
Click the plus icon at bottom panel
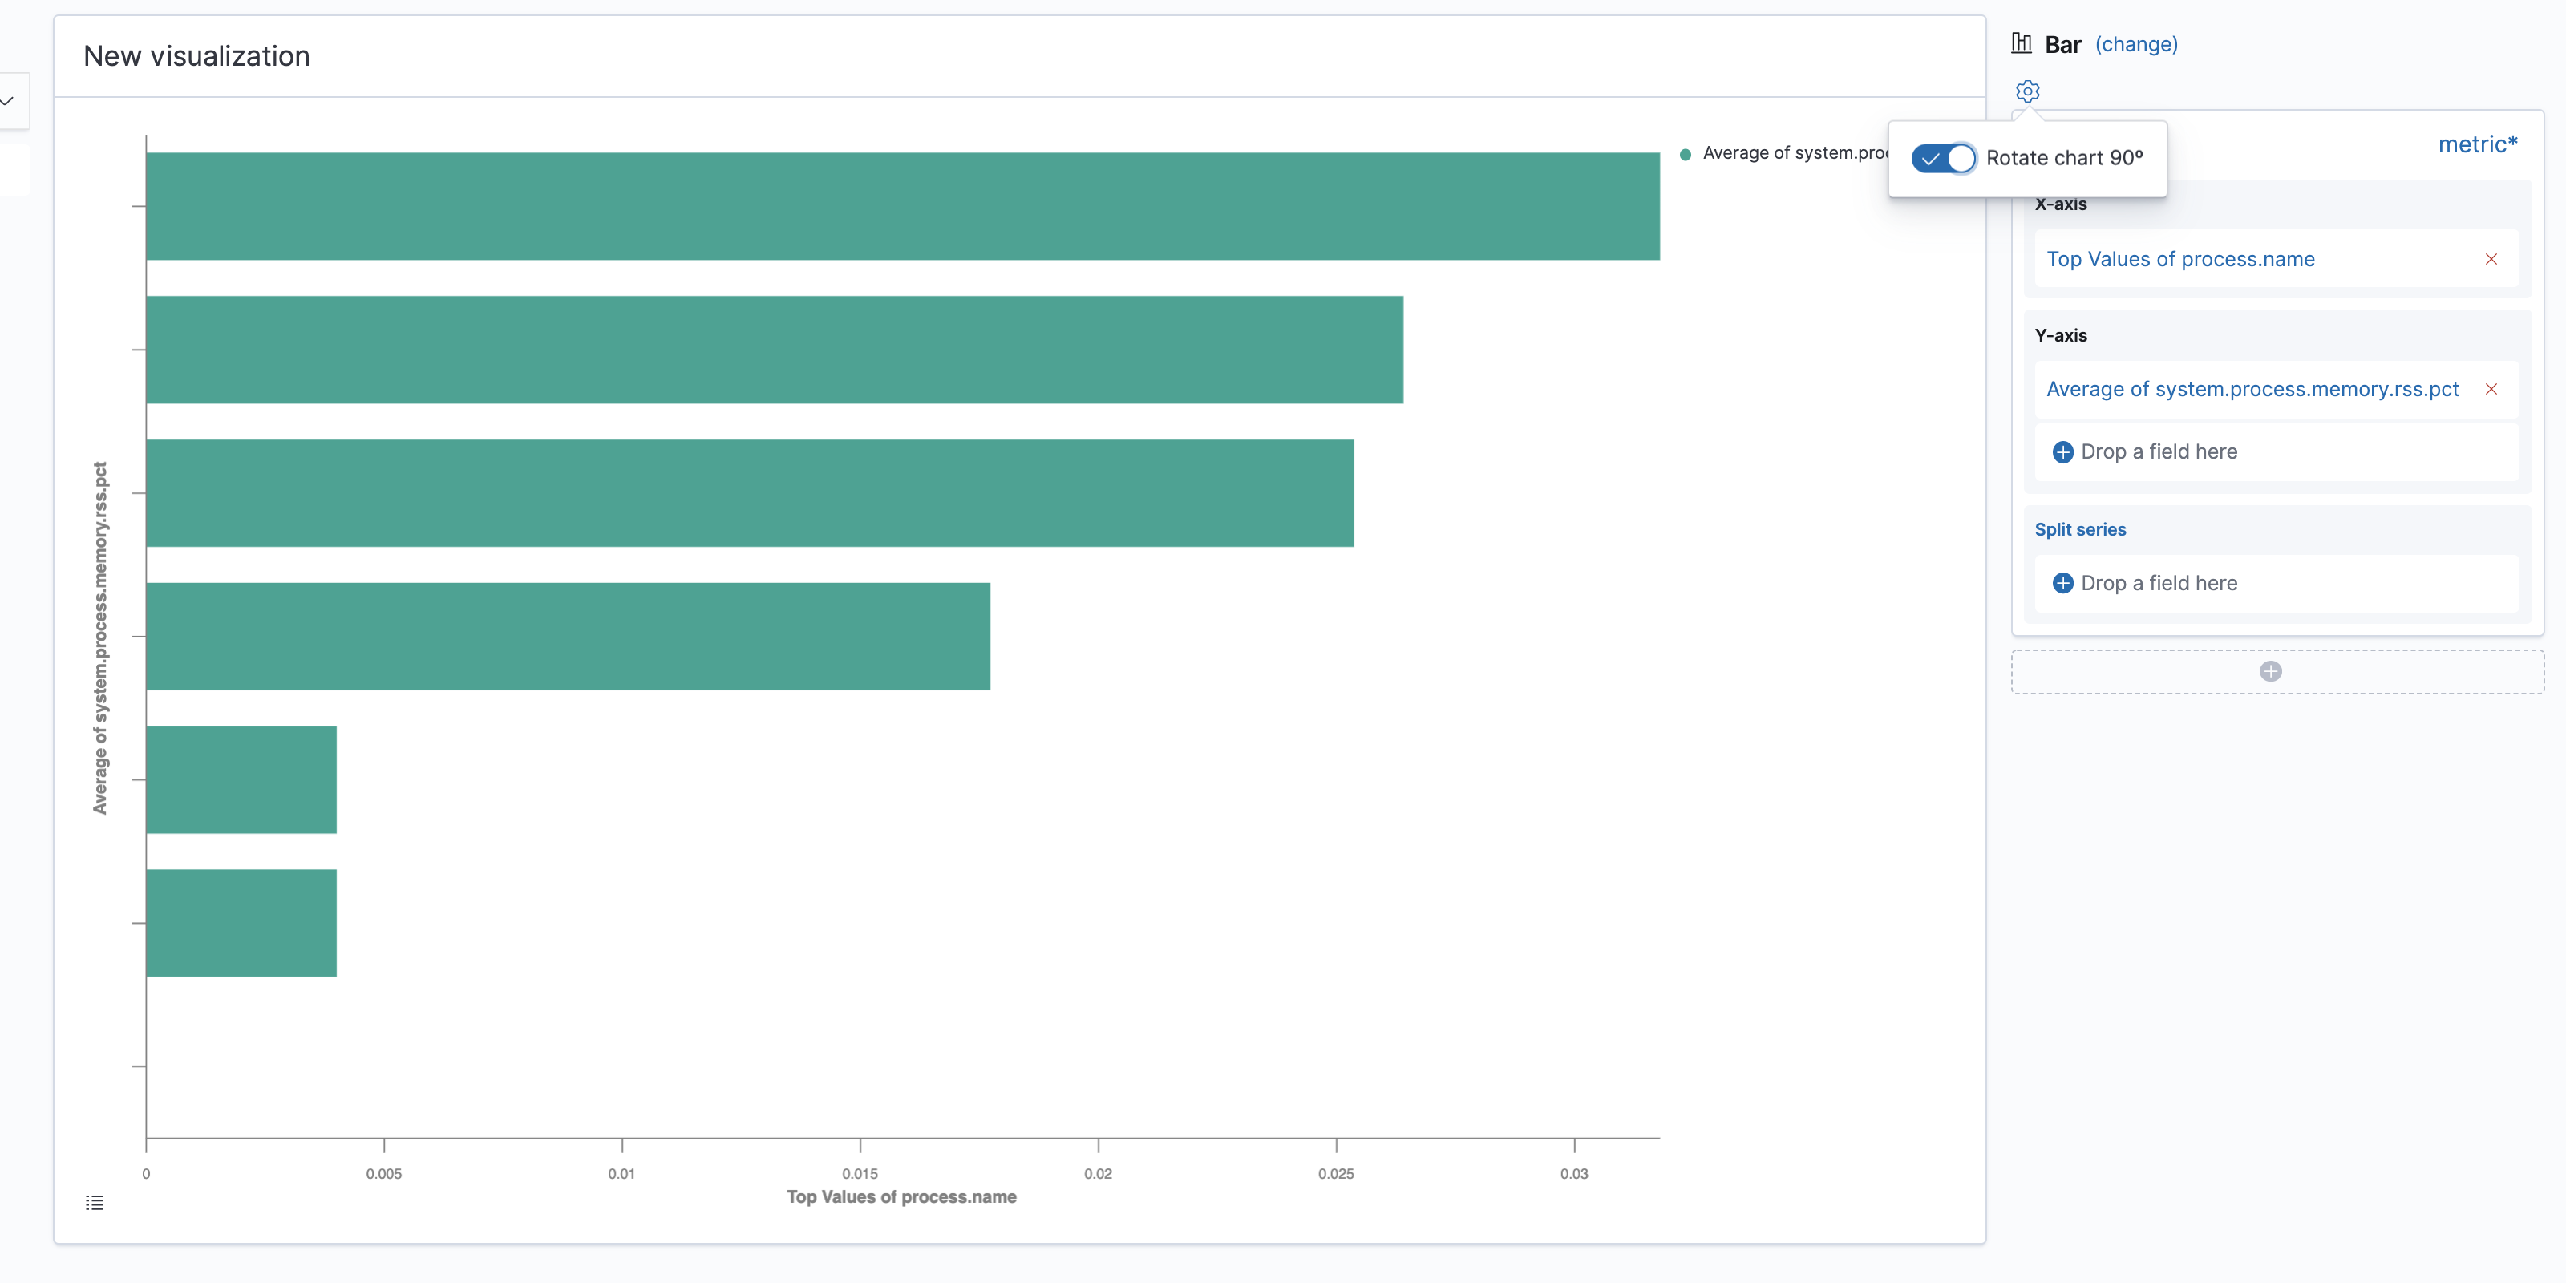point(2272,671)
